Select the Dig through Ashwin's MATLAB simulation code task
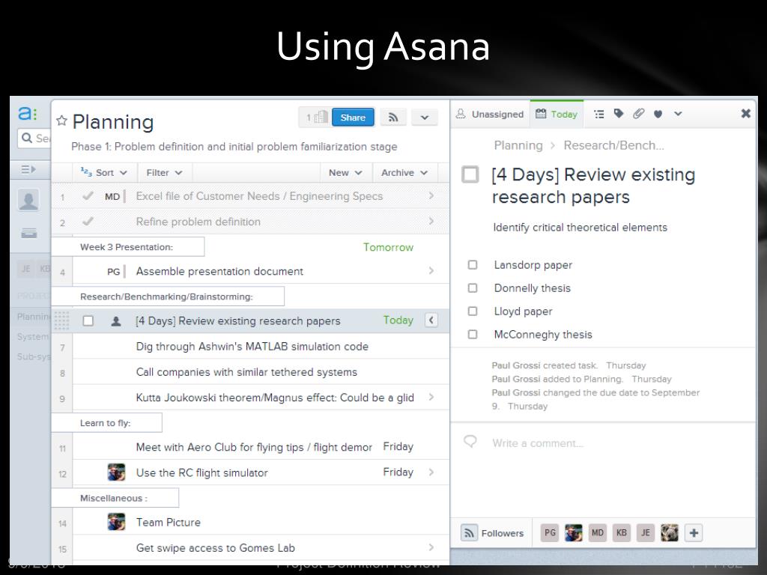The height and width of the screenshot is (575, 767). pos(252,347)
